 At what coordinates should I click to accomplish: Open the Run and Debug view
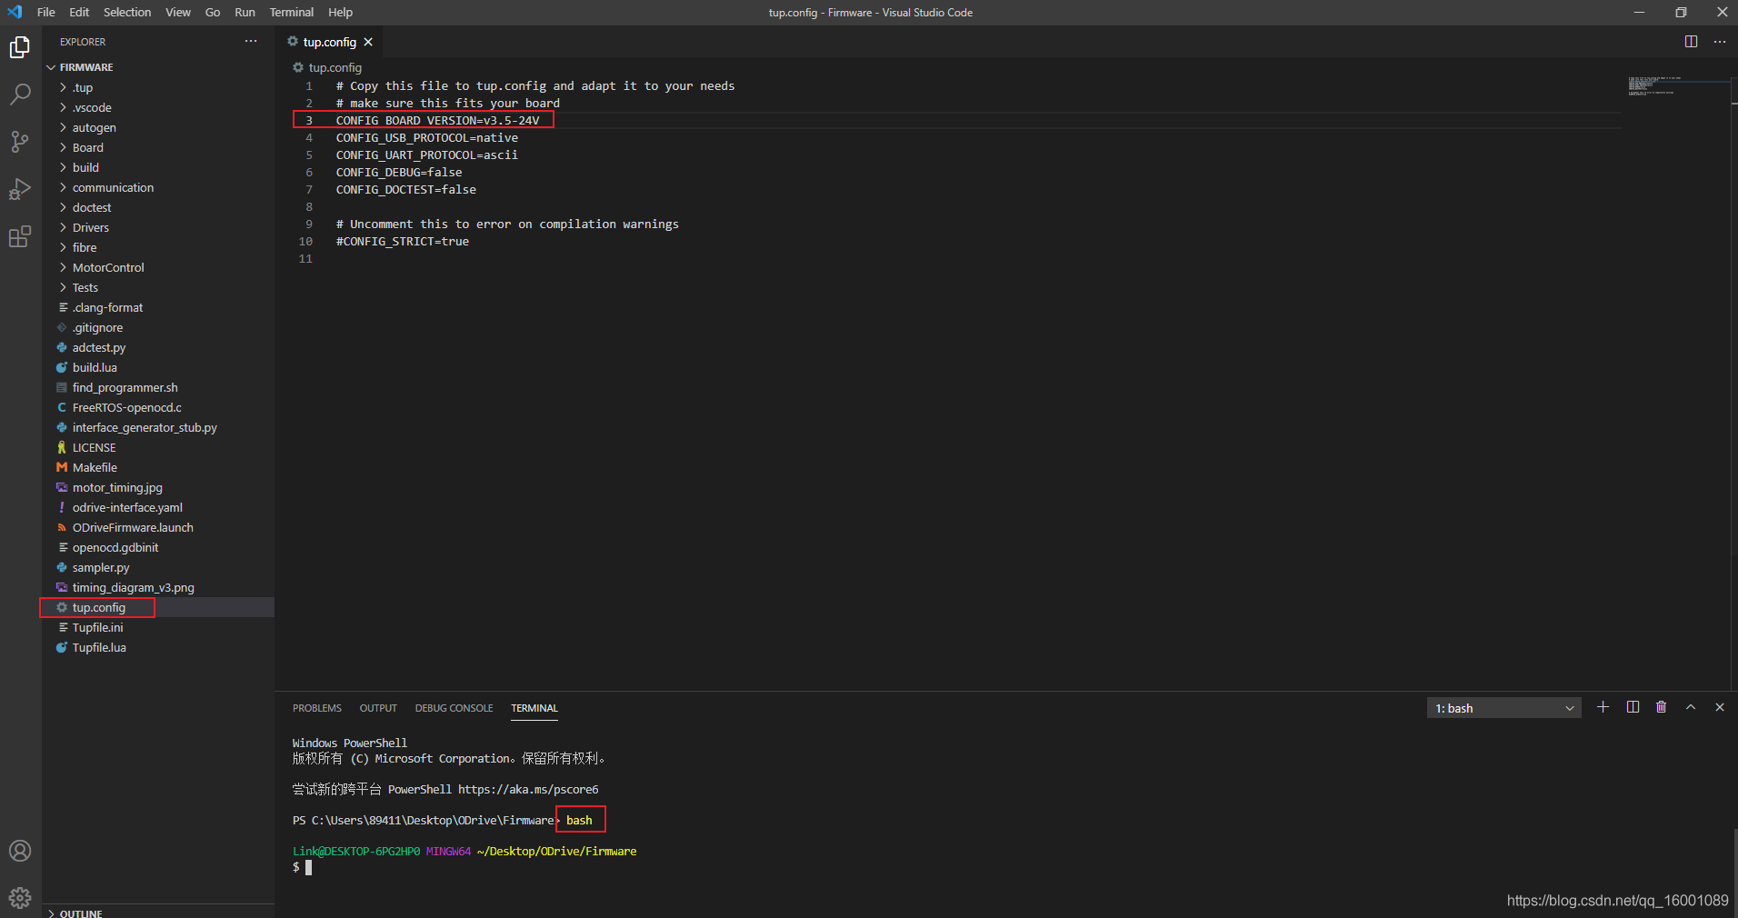(20, 189)
